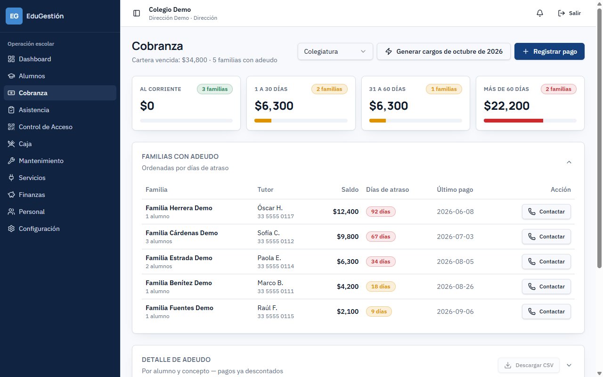Open the Colegiatura concept dropdown
603x377 pixels.
[x=335, y=51]
